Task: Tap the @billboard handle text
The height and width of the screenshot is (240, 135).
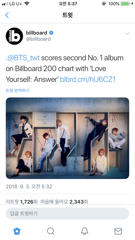Action: [x=38, y=39]
